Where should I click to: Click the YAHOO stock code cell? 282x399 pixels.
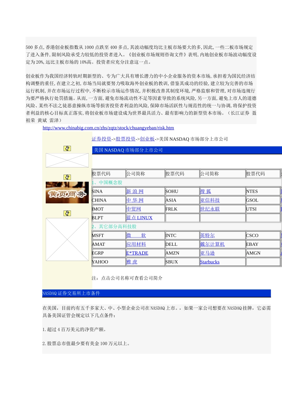click(109, 262)
